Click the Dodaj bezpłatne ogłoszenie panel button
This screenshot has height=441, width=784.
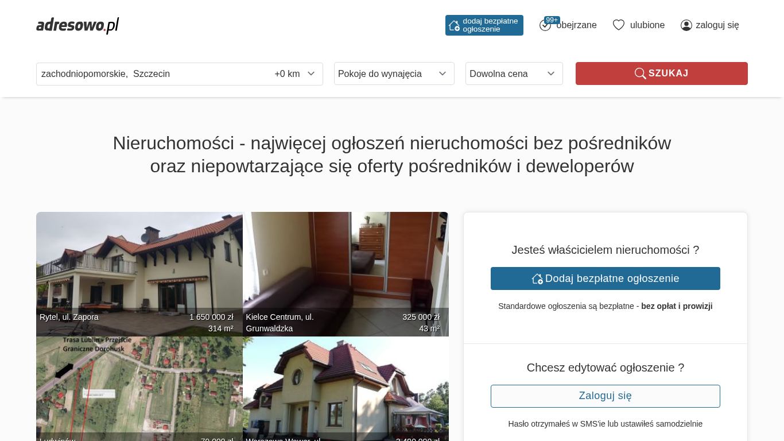[x=606, y=278]
